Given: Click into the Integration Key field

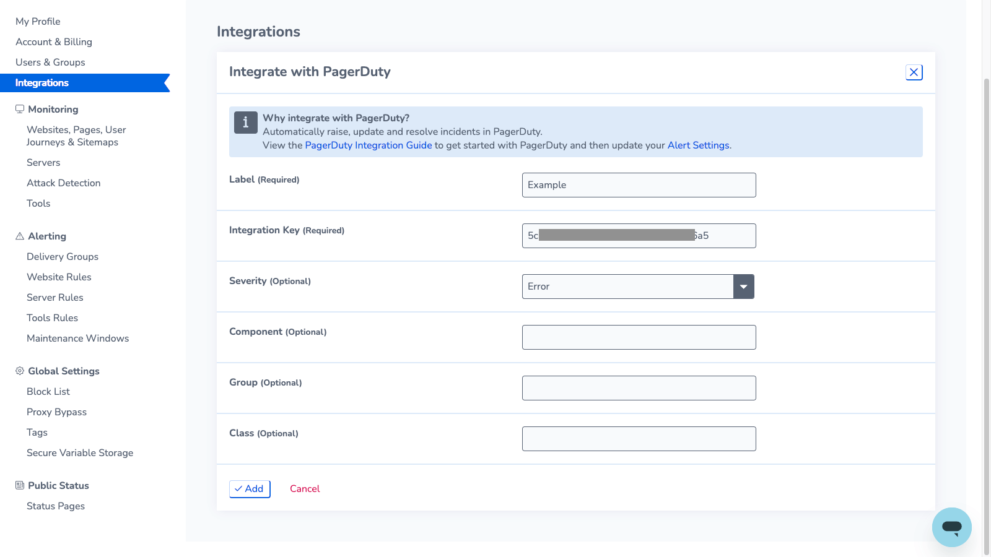Looking at the screenshot, I should [x=639, y=236].
